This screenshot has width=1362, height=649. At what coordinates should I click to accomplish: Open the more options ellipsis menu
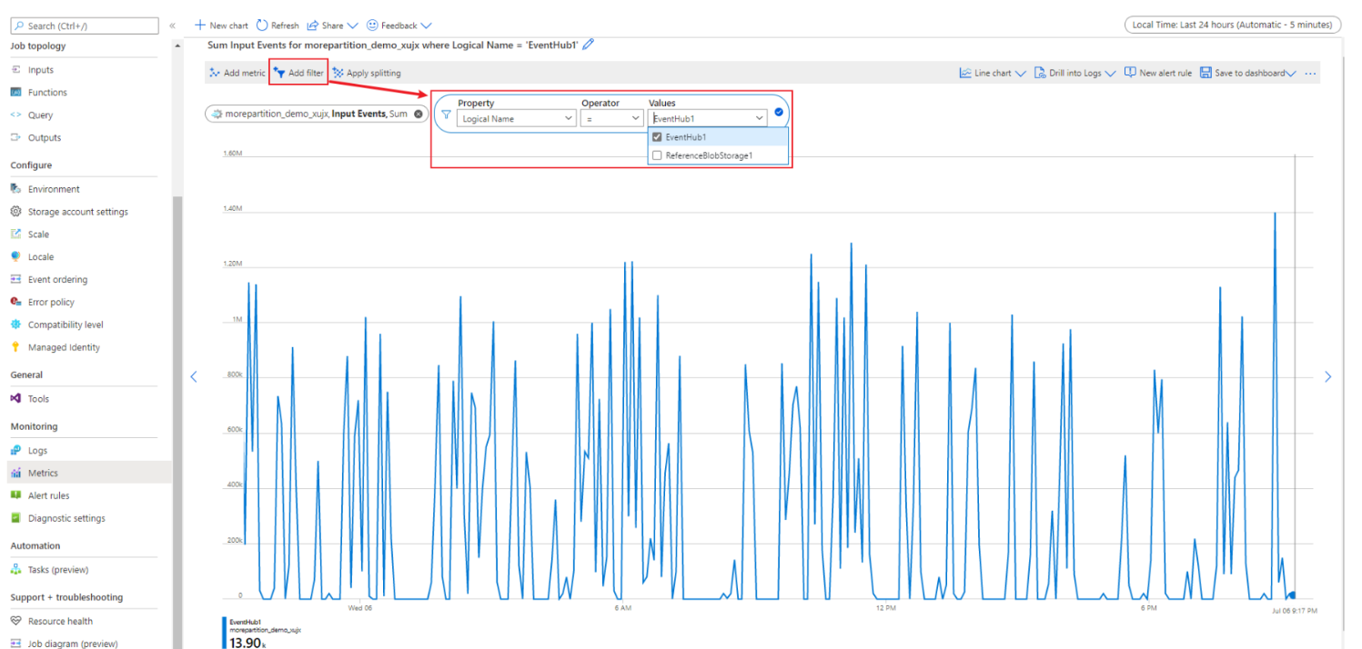point(1311,74)
